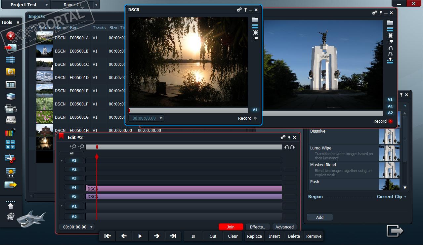Click the calculator tool icon
This screenshot has width=423, height=245.
pos(11,144)
